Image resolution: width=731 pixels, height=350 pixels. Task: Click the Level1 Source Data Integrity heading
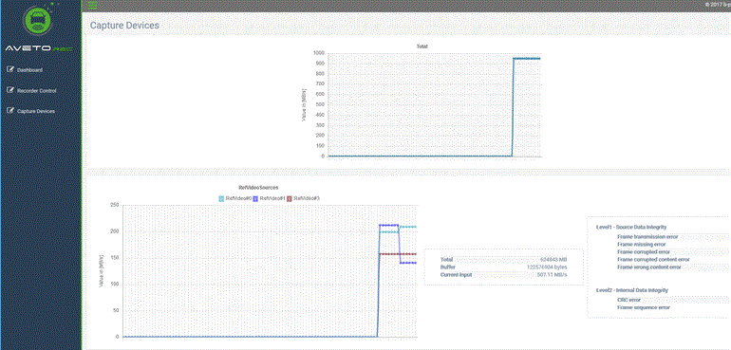pyautogui.click(x=631, y=227)
